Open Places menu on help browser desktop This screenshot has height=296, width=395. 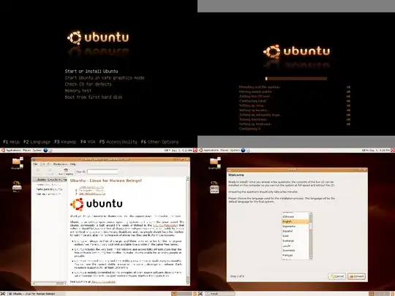click(27, 151)
